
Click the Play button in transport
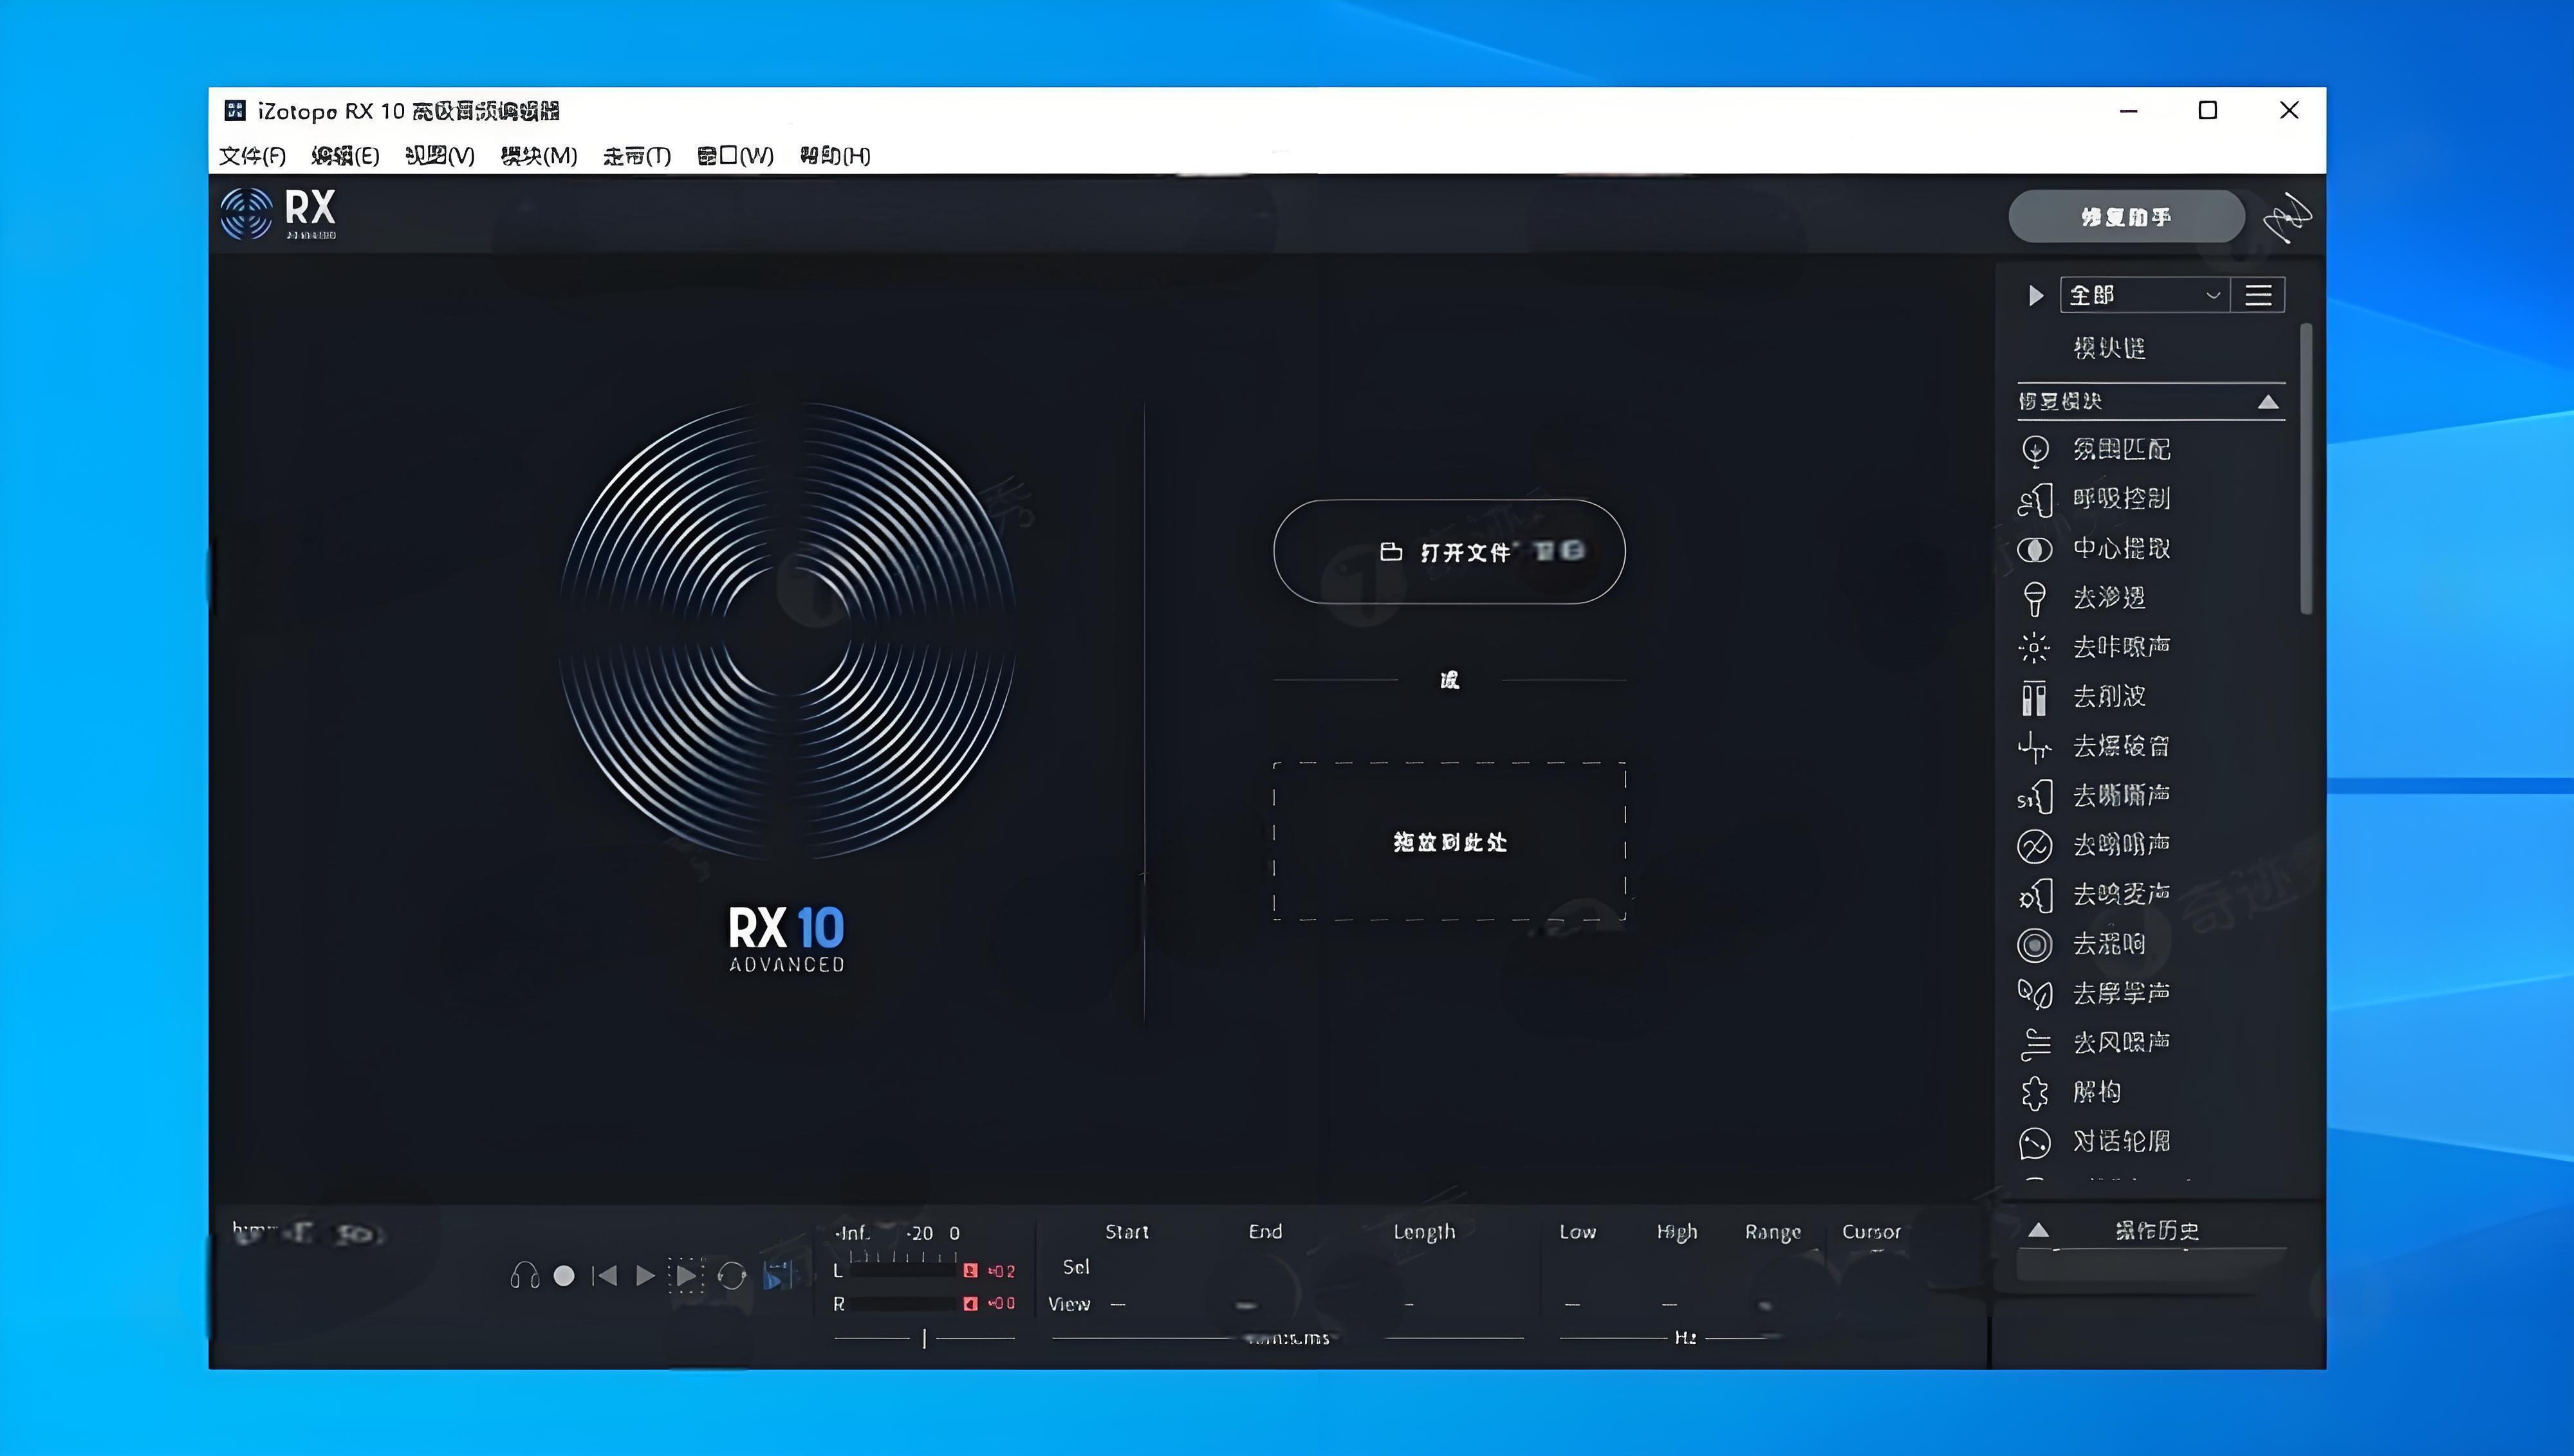click(645, 1276)
